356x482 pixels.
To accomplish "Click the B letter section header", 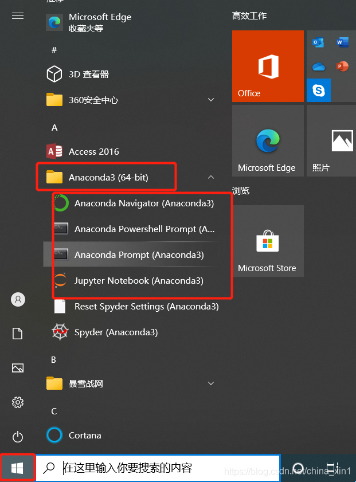I will tap(54, 360).
